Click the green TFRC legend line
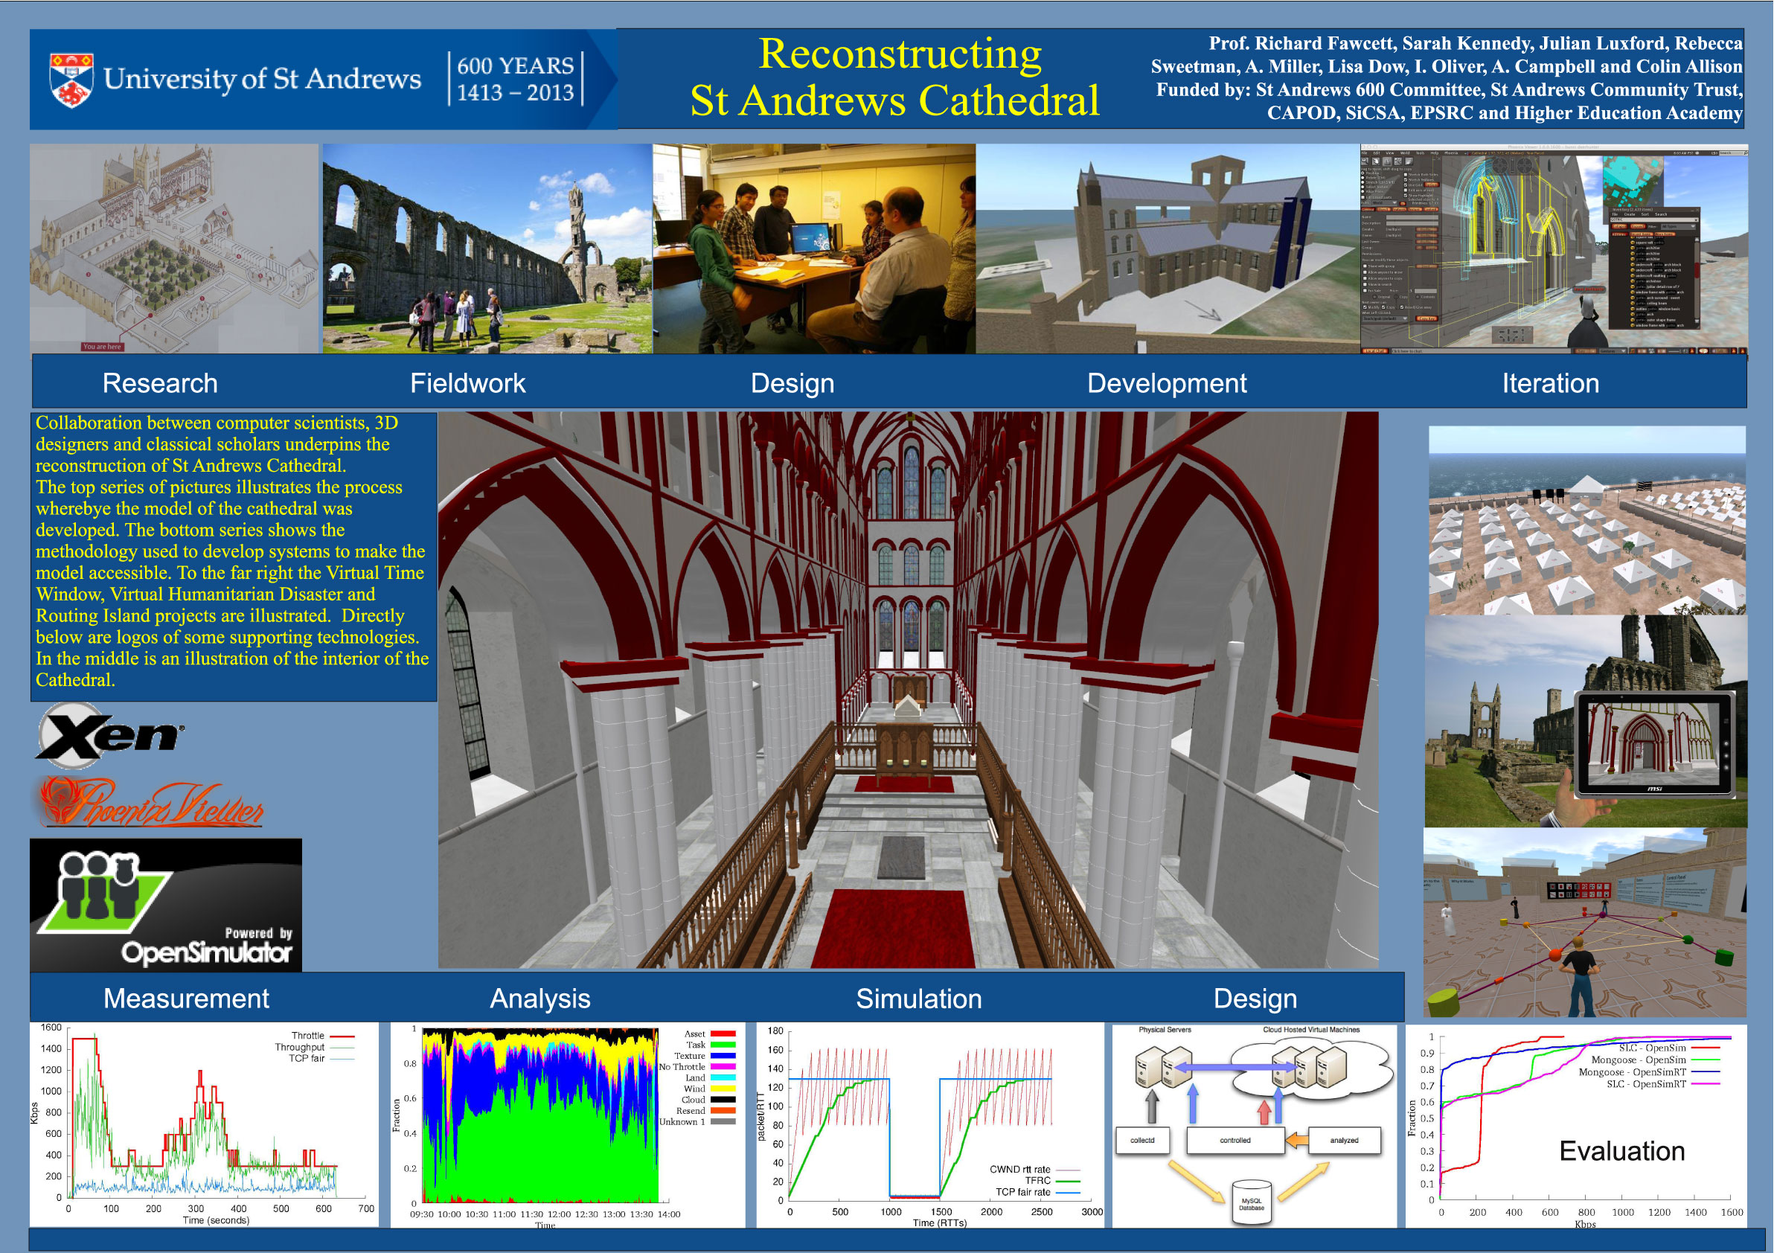This screenshot has height=1253, width=1774. [x=1067, y=1181]
